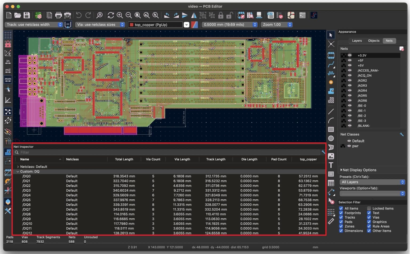This screenshot has height=254, width=410.
Task: Uncheck Footprints in Selection Filter
Action: (x=341, y=213)
